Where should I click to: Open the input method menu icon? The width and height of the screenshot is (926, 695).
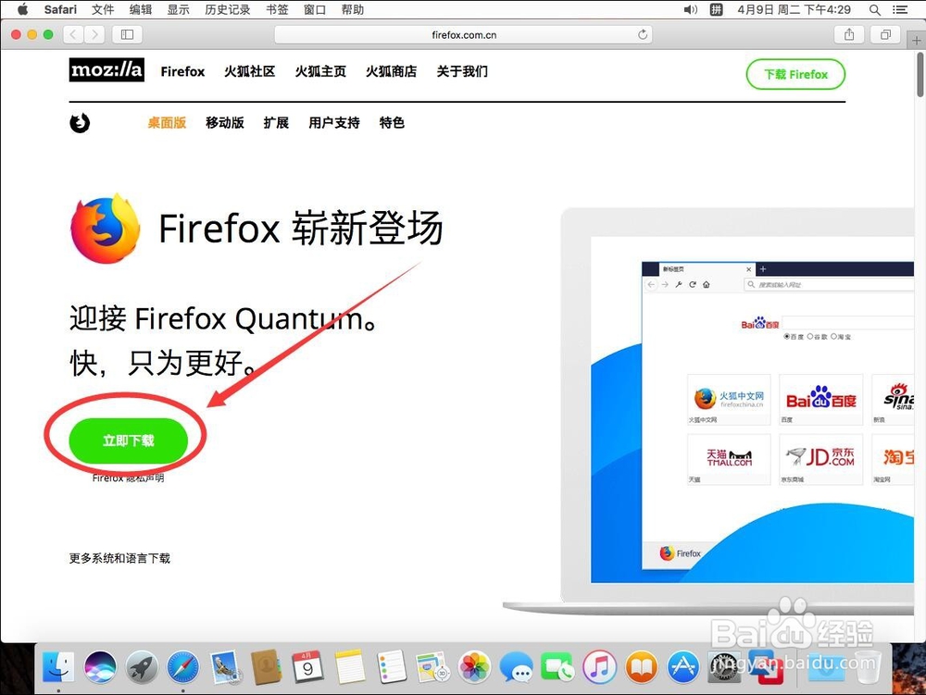[716, 9]
